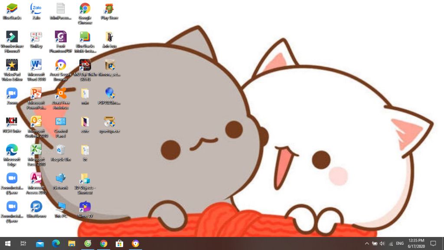This screenshot has height=250, width=444.
Task: Change the ENG input language indicator
Action: [x=400, y=243]
